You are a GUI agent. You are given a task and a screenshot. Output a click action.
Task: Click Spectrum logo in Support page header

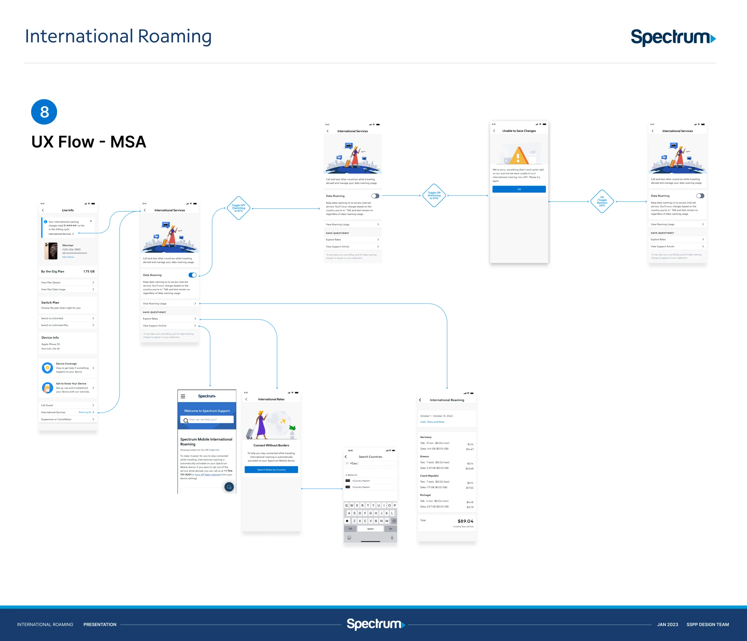pyautogui.click(x=207, y=396)
